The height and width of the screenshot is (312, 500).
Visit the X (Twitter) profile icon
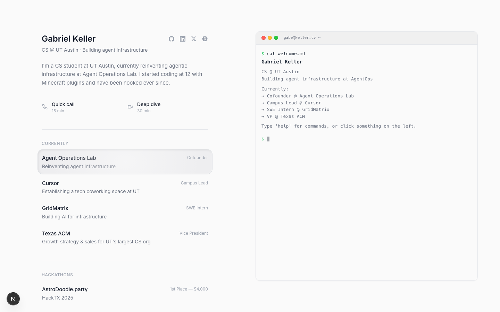[194, 39]
